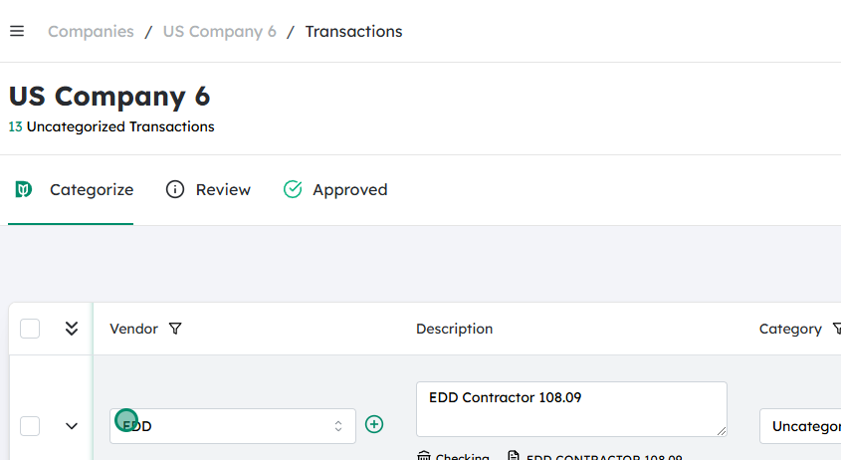The width and height of the screenshot is (841, 460).
Task: Open US Company 6 breadcrumb link
Action: pos(219,31)
